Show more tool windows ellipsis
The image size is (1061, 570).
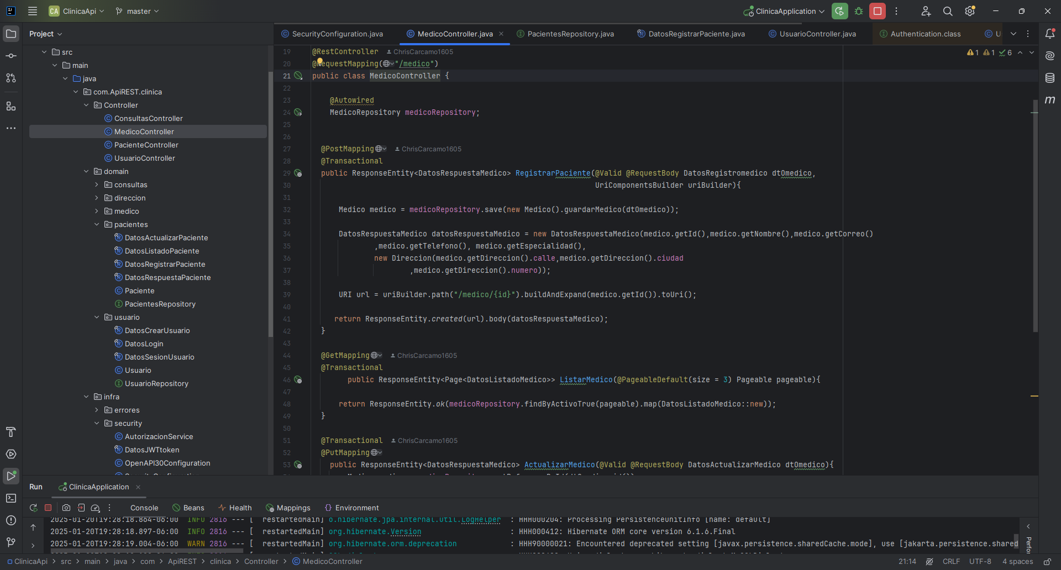pyautogui.click(x=11, y=128)
